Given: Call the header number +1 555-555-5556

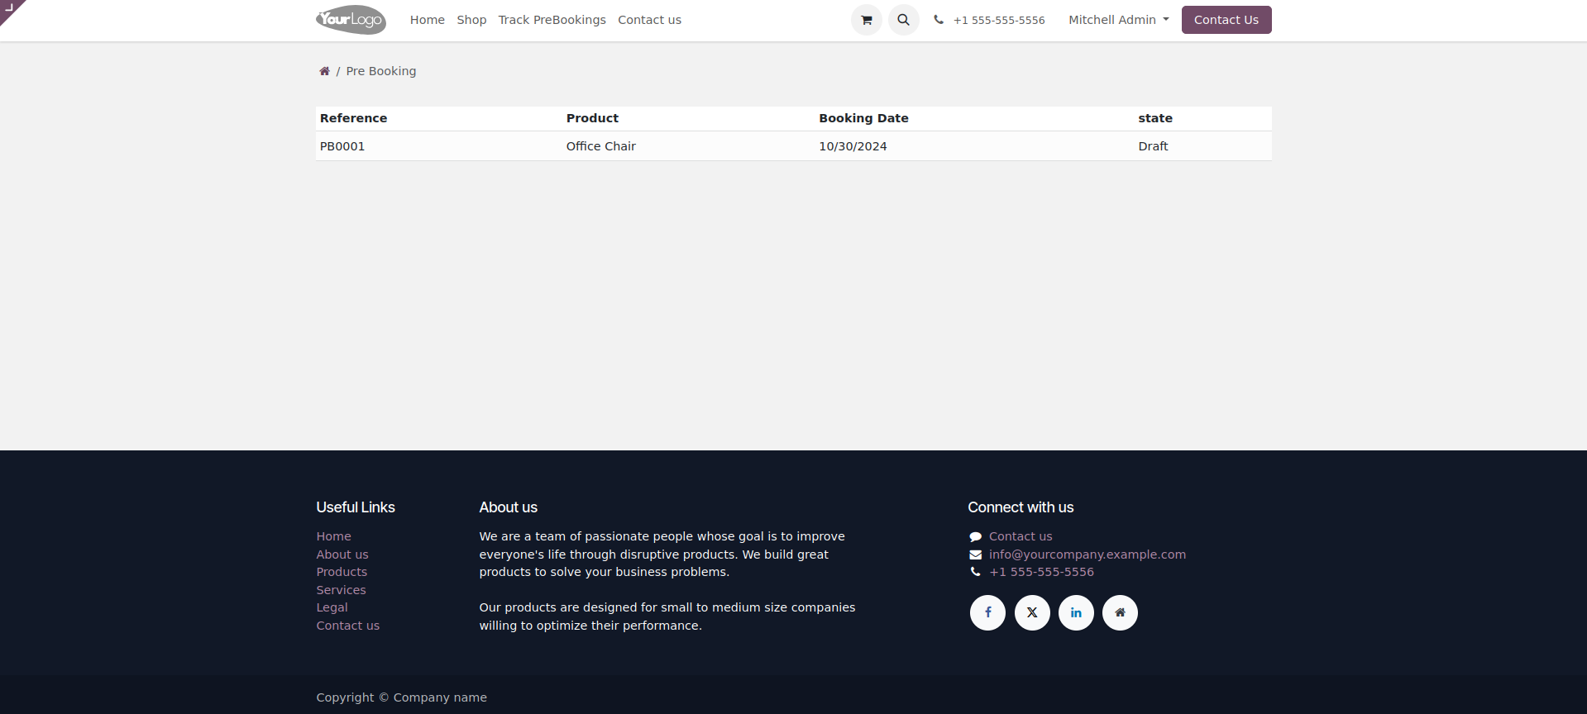Looking at the screenshot, I should (x=999, y=20).
